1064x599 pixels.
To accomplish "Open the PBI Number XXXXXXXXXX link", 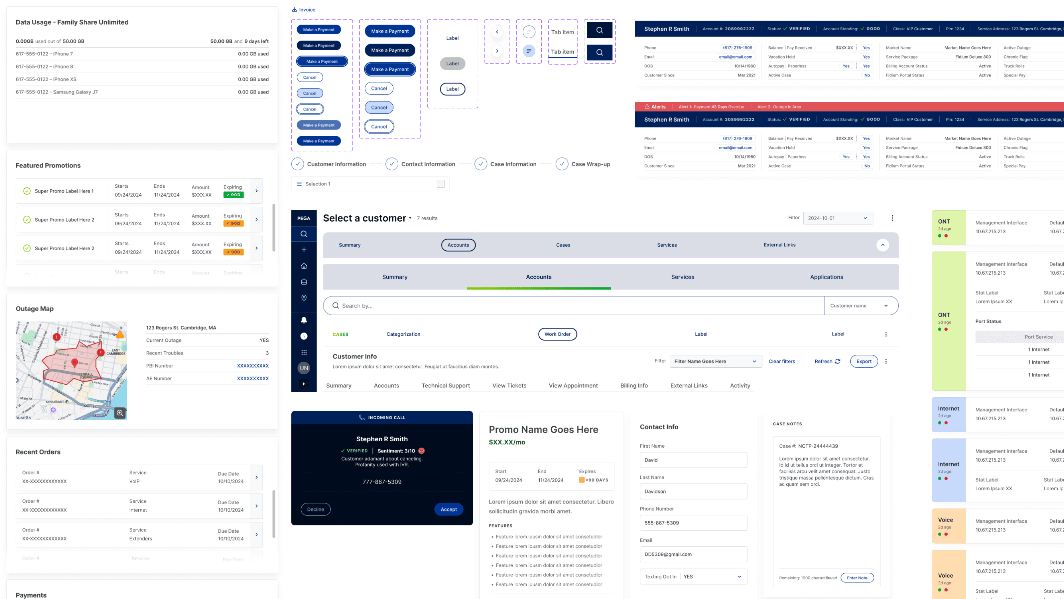I will click(252, 366).
